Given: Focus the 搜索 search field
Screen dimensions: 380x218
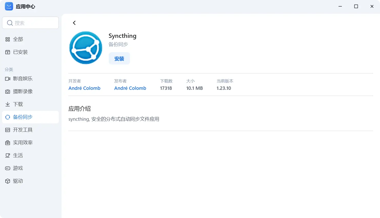Looking at the screenshot, I should 30,23.
